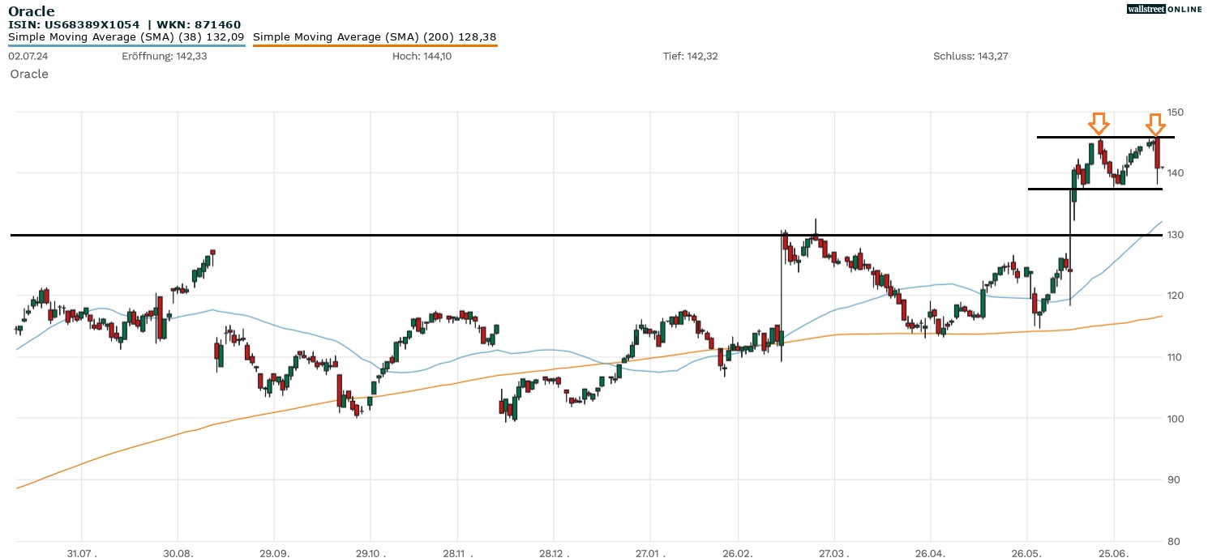Screen dimensions: 1208x558
Task: Click the 28.12. date axis label
Action: point(553,554)
